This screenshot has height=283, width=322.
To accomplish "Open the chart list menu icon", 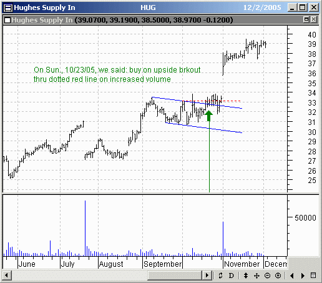I will (x=313, y=276).
